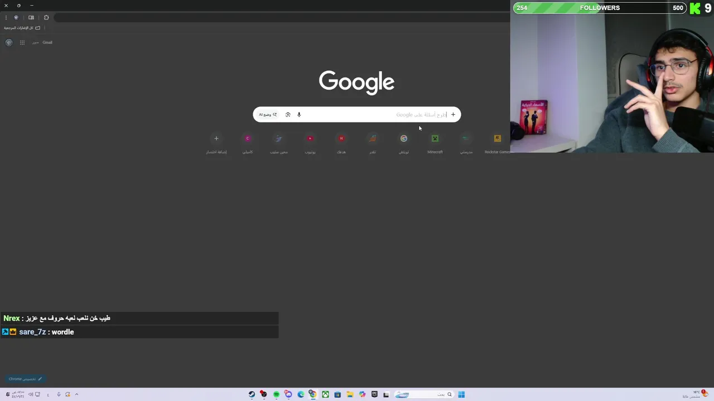Viewport: 714px width, 401px height.
Task: Expand the system tray hidden icons chevron
Action: 76,394
